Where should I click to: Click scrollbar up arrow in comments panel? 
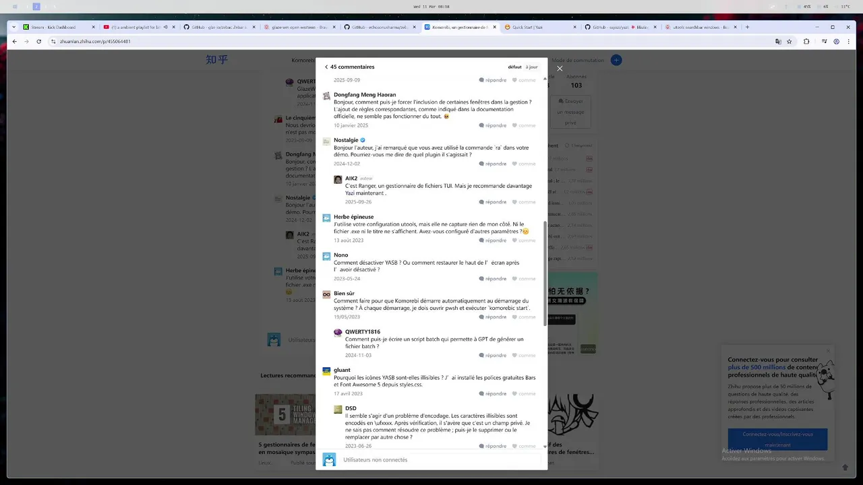point(545,78)
